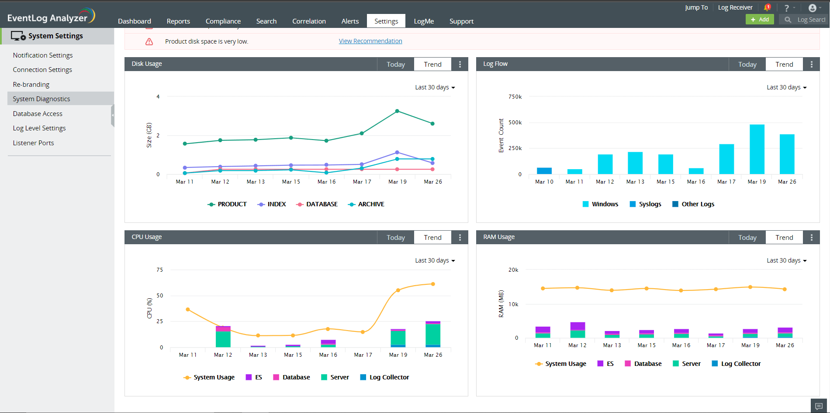
Task: Collapse the left sidebar using its handle
Action: click(x=112, y=116)
